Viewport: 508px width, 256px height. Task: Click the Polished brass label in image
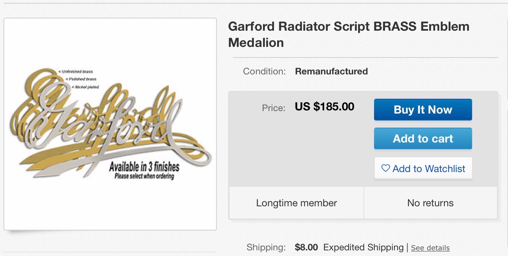pyautogui.click(x=82, y=79)
